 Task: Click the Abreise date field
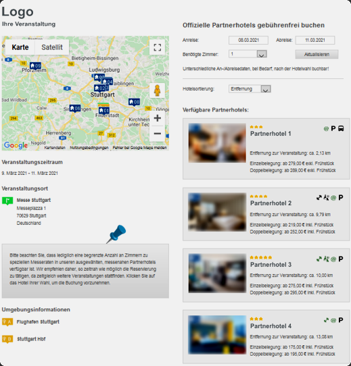pyautogui.click(x=315, y=40)
